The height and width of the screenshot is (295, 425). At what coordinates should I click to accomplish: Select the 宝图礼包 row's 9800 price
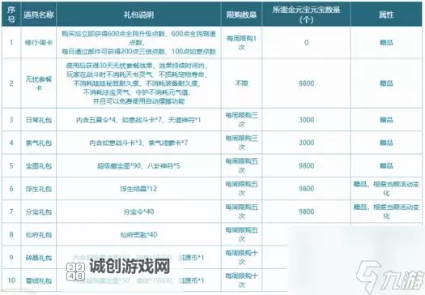[x=306, y=165]
